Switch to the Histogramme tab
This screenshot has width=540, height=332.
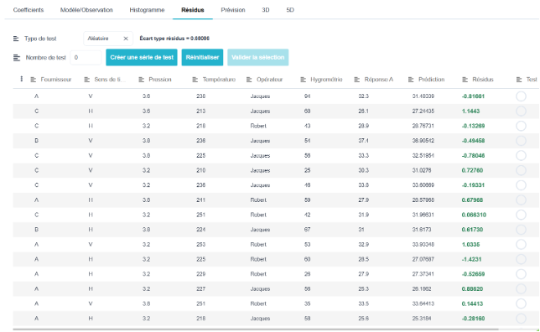click(x=147, y=10)
